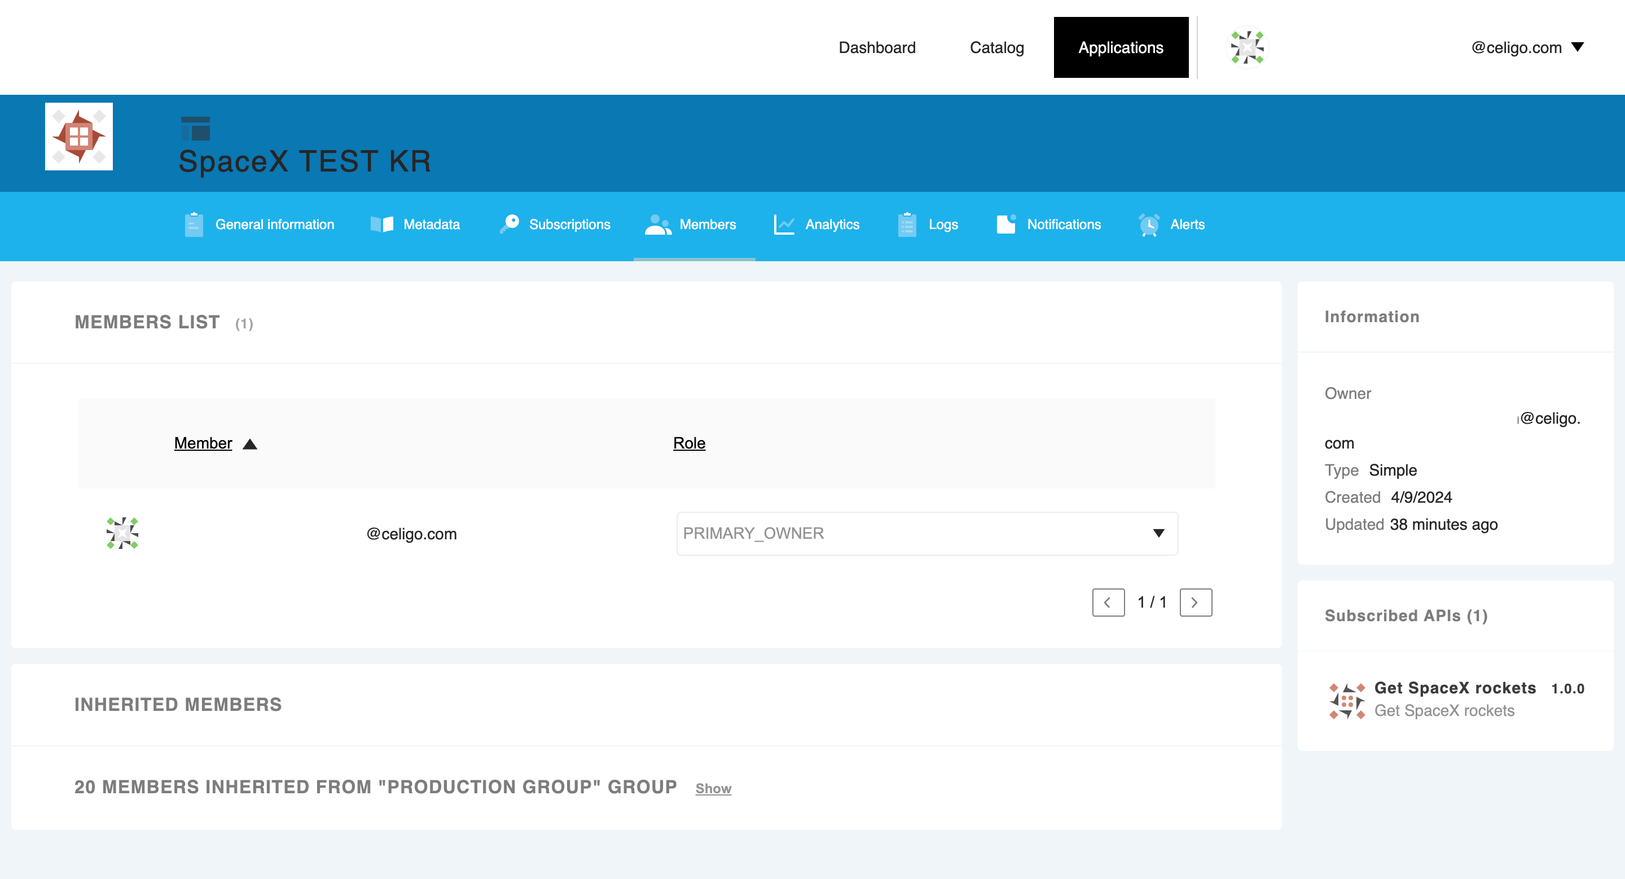The width and height of the screenshot is (1625, 879).
Task: Click the MEMBERS LIST heading
Action: point(147,322)
